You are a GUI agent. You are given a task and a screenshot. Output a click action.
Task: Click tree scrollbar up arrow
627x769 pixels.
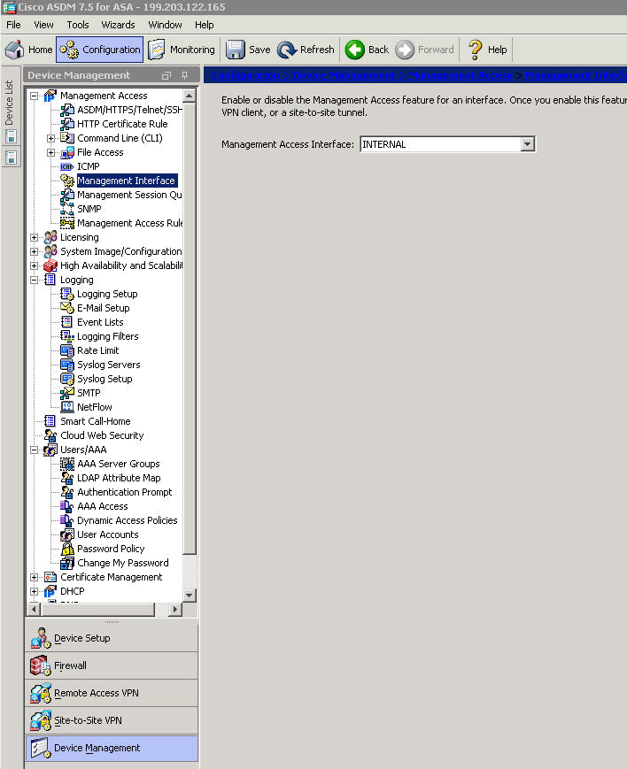pyautogui.click(x=190, y=96)
